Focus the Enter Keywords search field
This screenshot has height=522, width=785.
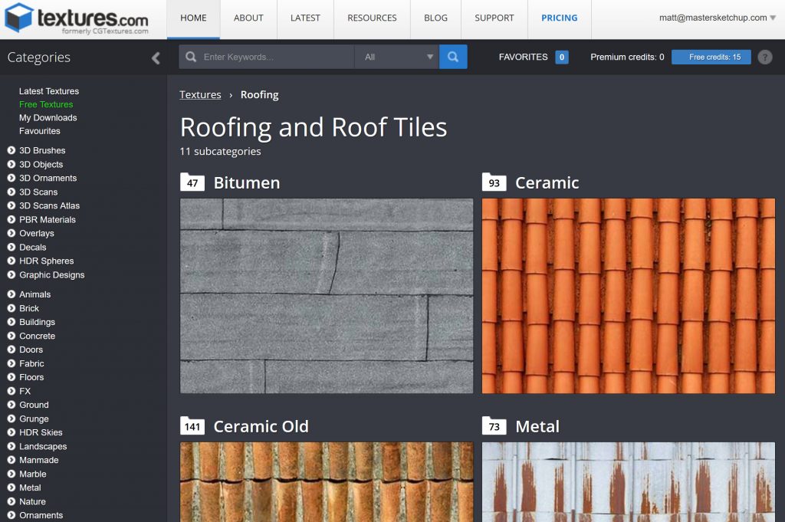point(276,57)
